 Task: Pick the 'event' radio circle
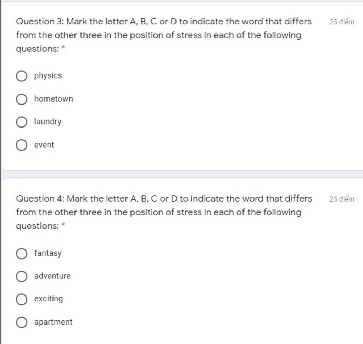tap(22, 145)
